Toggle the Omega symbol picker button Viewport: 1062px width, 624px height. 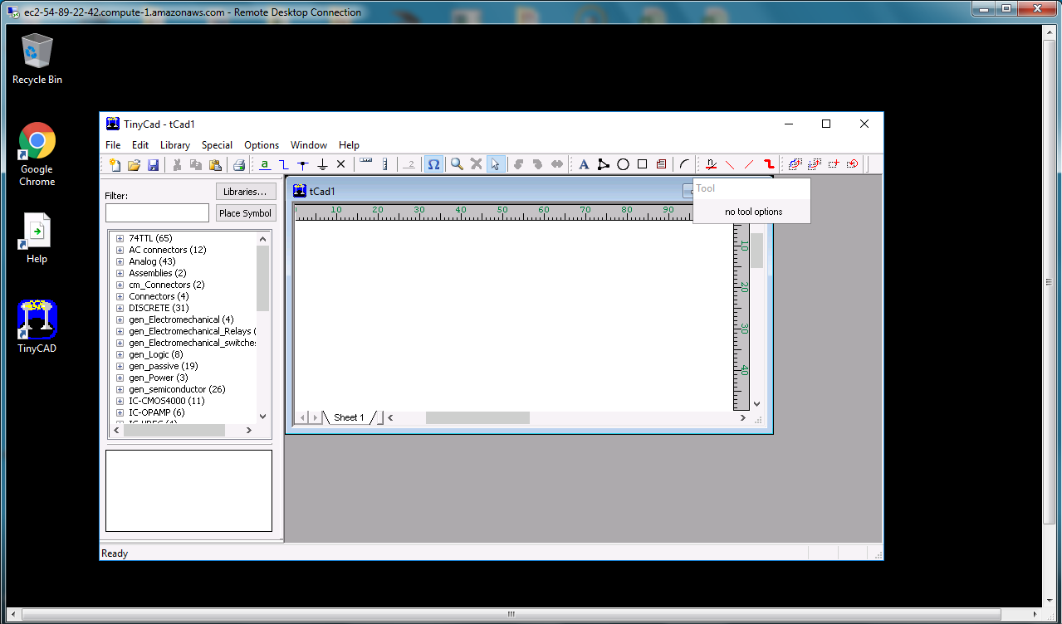433,164
